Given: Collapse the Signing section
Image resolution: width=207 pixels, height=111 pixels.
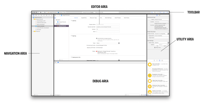Looking at the screenshot, I should coord(71,36).
